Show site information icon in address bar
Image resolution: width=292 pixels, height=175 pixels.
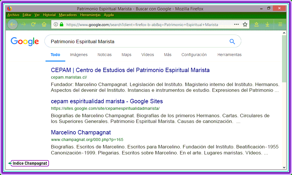click(x=56, y=24)
